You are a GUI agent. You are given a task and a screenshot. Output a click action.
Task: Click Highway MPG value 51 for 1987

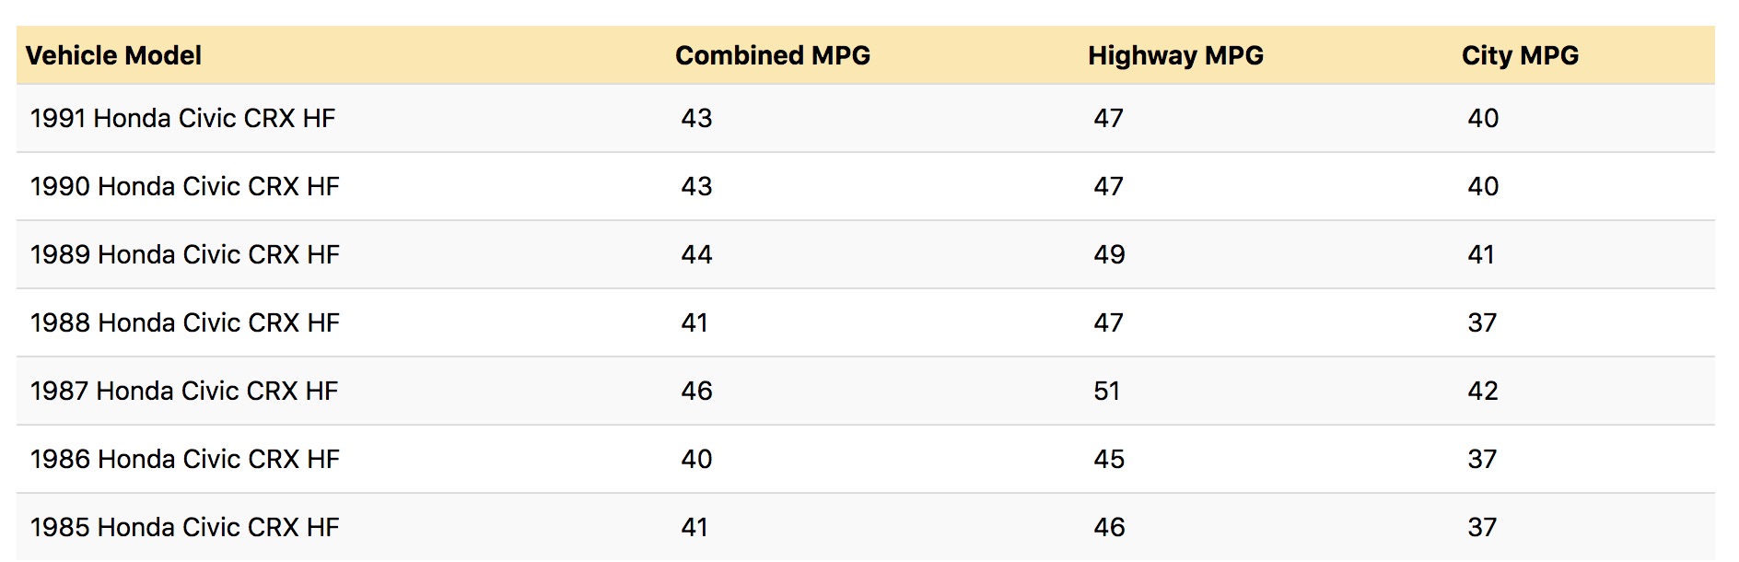tap(1107, 391)
